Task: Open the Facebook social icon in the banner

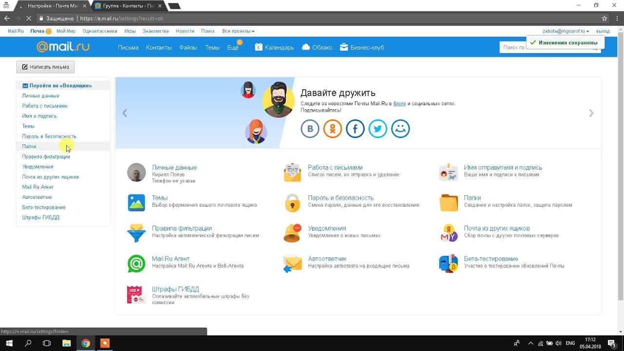Action: pos(355,129)
